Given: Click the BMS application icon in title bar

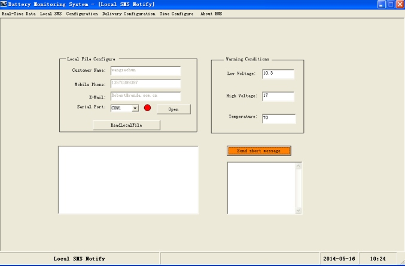Looking at the screenshot, I should coord(4,4).
